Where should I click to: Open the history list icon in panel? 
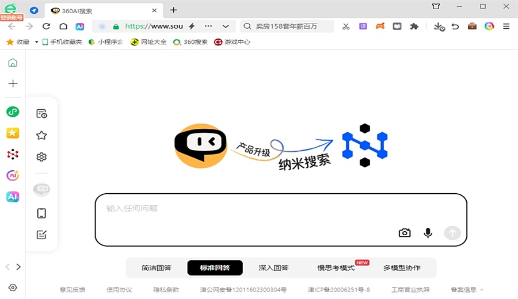pyautogui.click(x=41, y=113)
